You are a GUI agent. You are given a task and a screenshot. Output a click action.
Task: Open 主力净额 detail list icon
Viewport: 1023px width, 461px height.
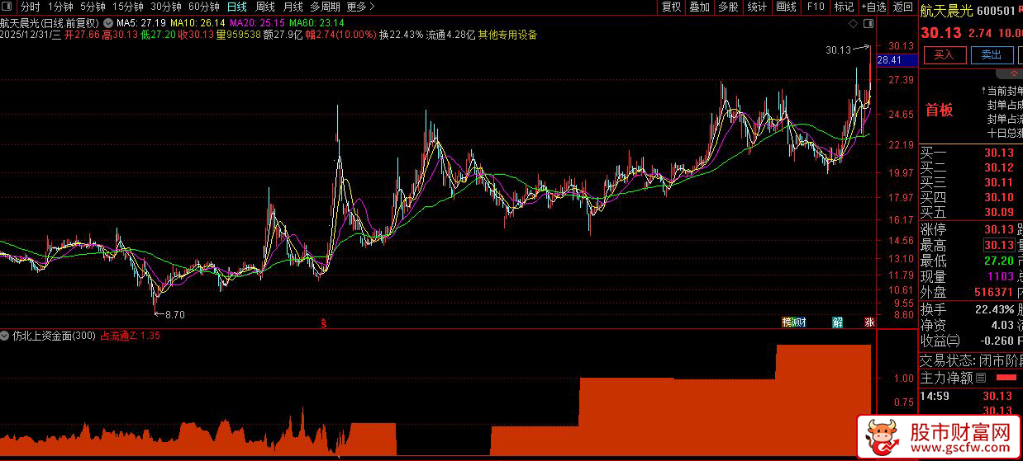pyautogui.click(x=981, y=379)
